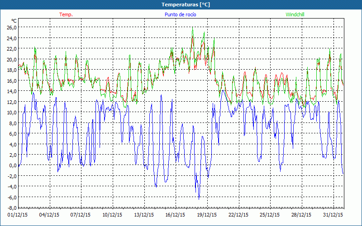362x226 pixels.
Task: Click the 22/12/15 date label
Action: point(238,215)
